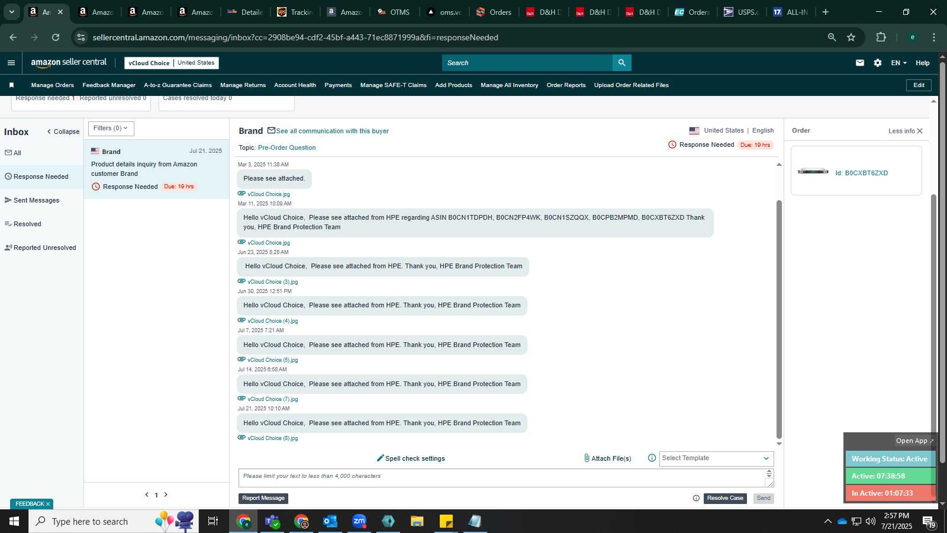This screenshot has height=533, width=947.
Task: Click Open App in the status widget
Action: tap(914, 441)
